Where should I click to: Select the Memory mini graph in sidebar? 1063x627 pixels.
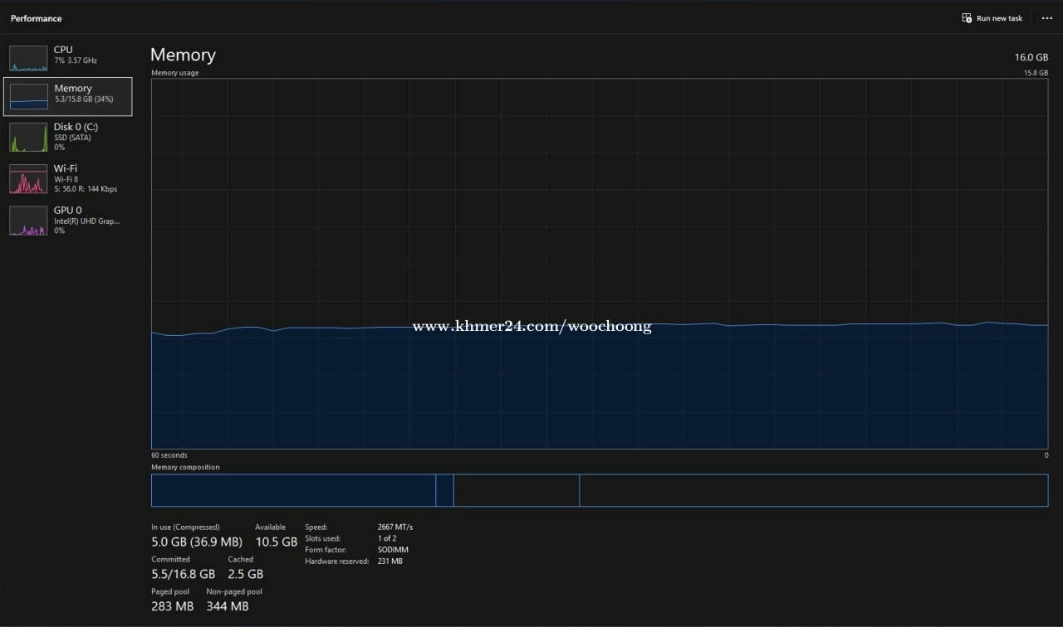[28, 96]
